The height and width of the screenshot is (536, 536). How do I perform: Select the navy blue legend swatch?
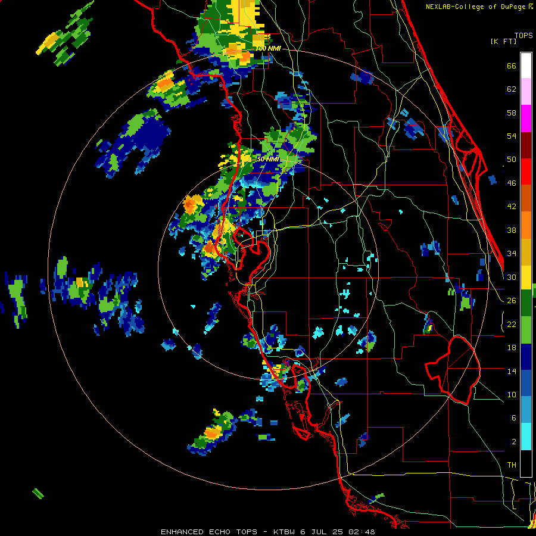(x=526, y=357)
